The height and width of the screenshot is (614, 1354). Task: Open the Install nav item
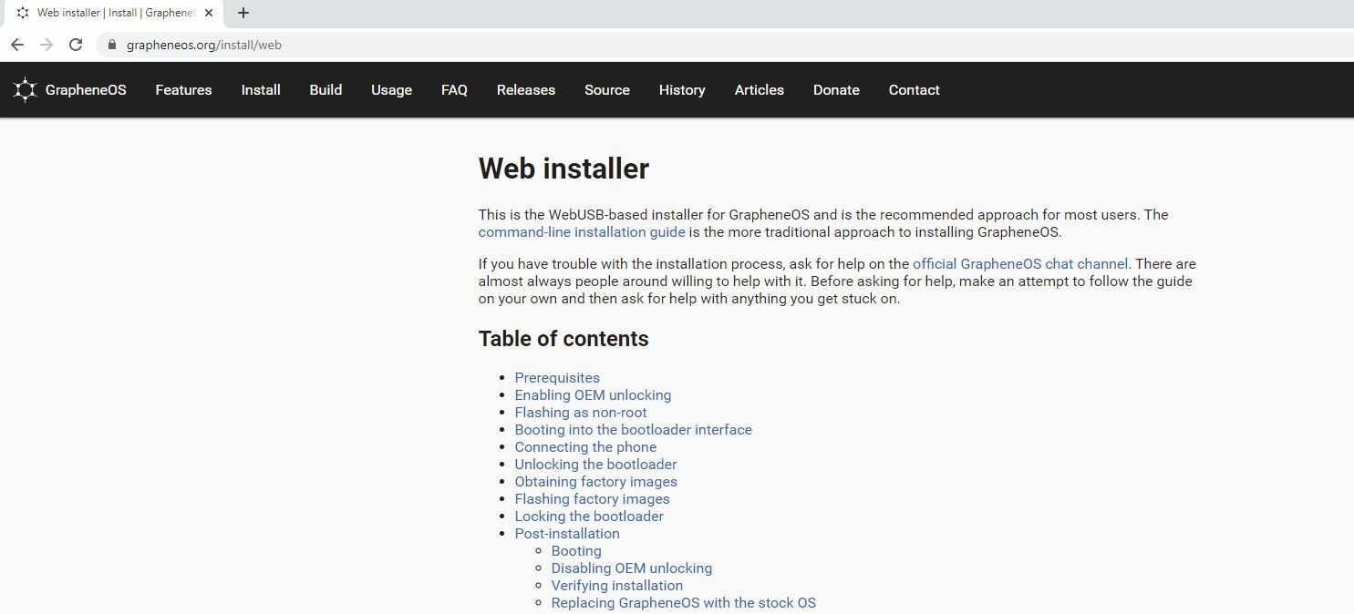pyautogui.click(x=261, y=90)
